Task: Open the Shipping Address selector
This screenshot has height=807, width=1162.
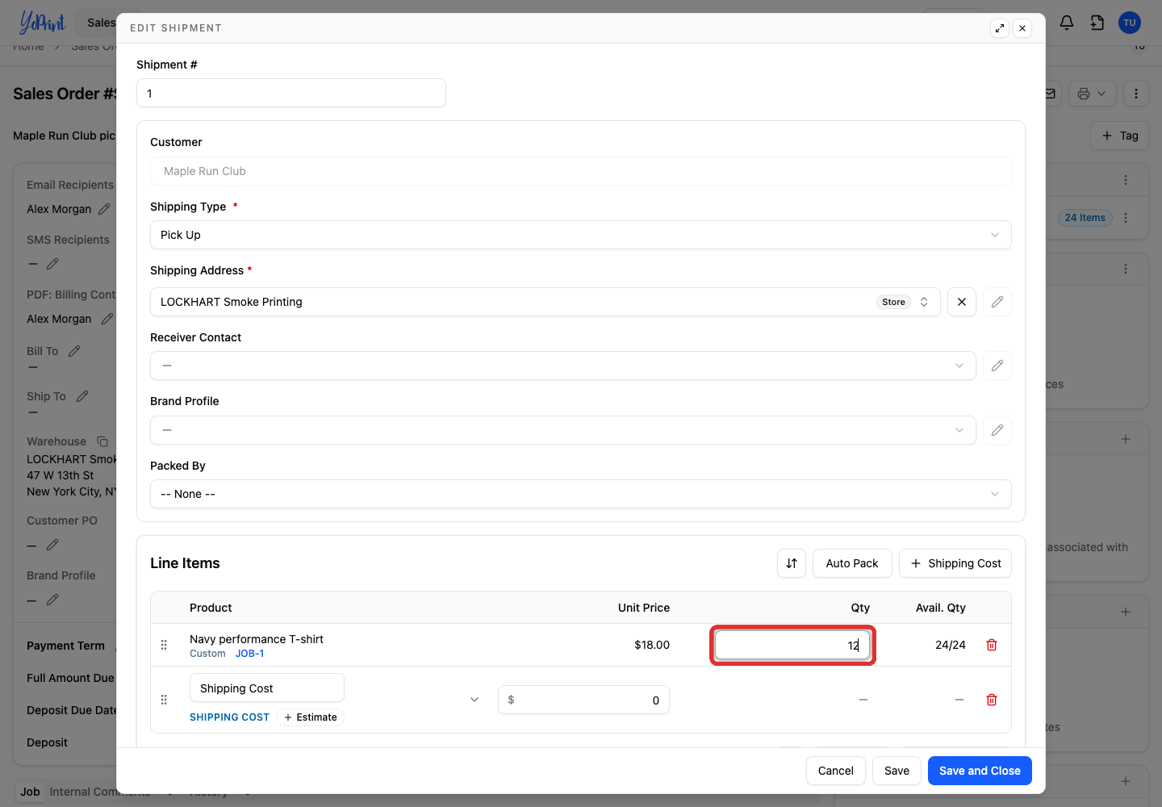Action: click(x=545, y=302)
